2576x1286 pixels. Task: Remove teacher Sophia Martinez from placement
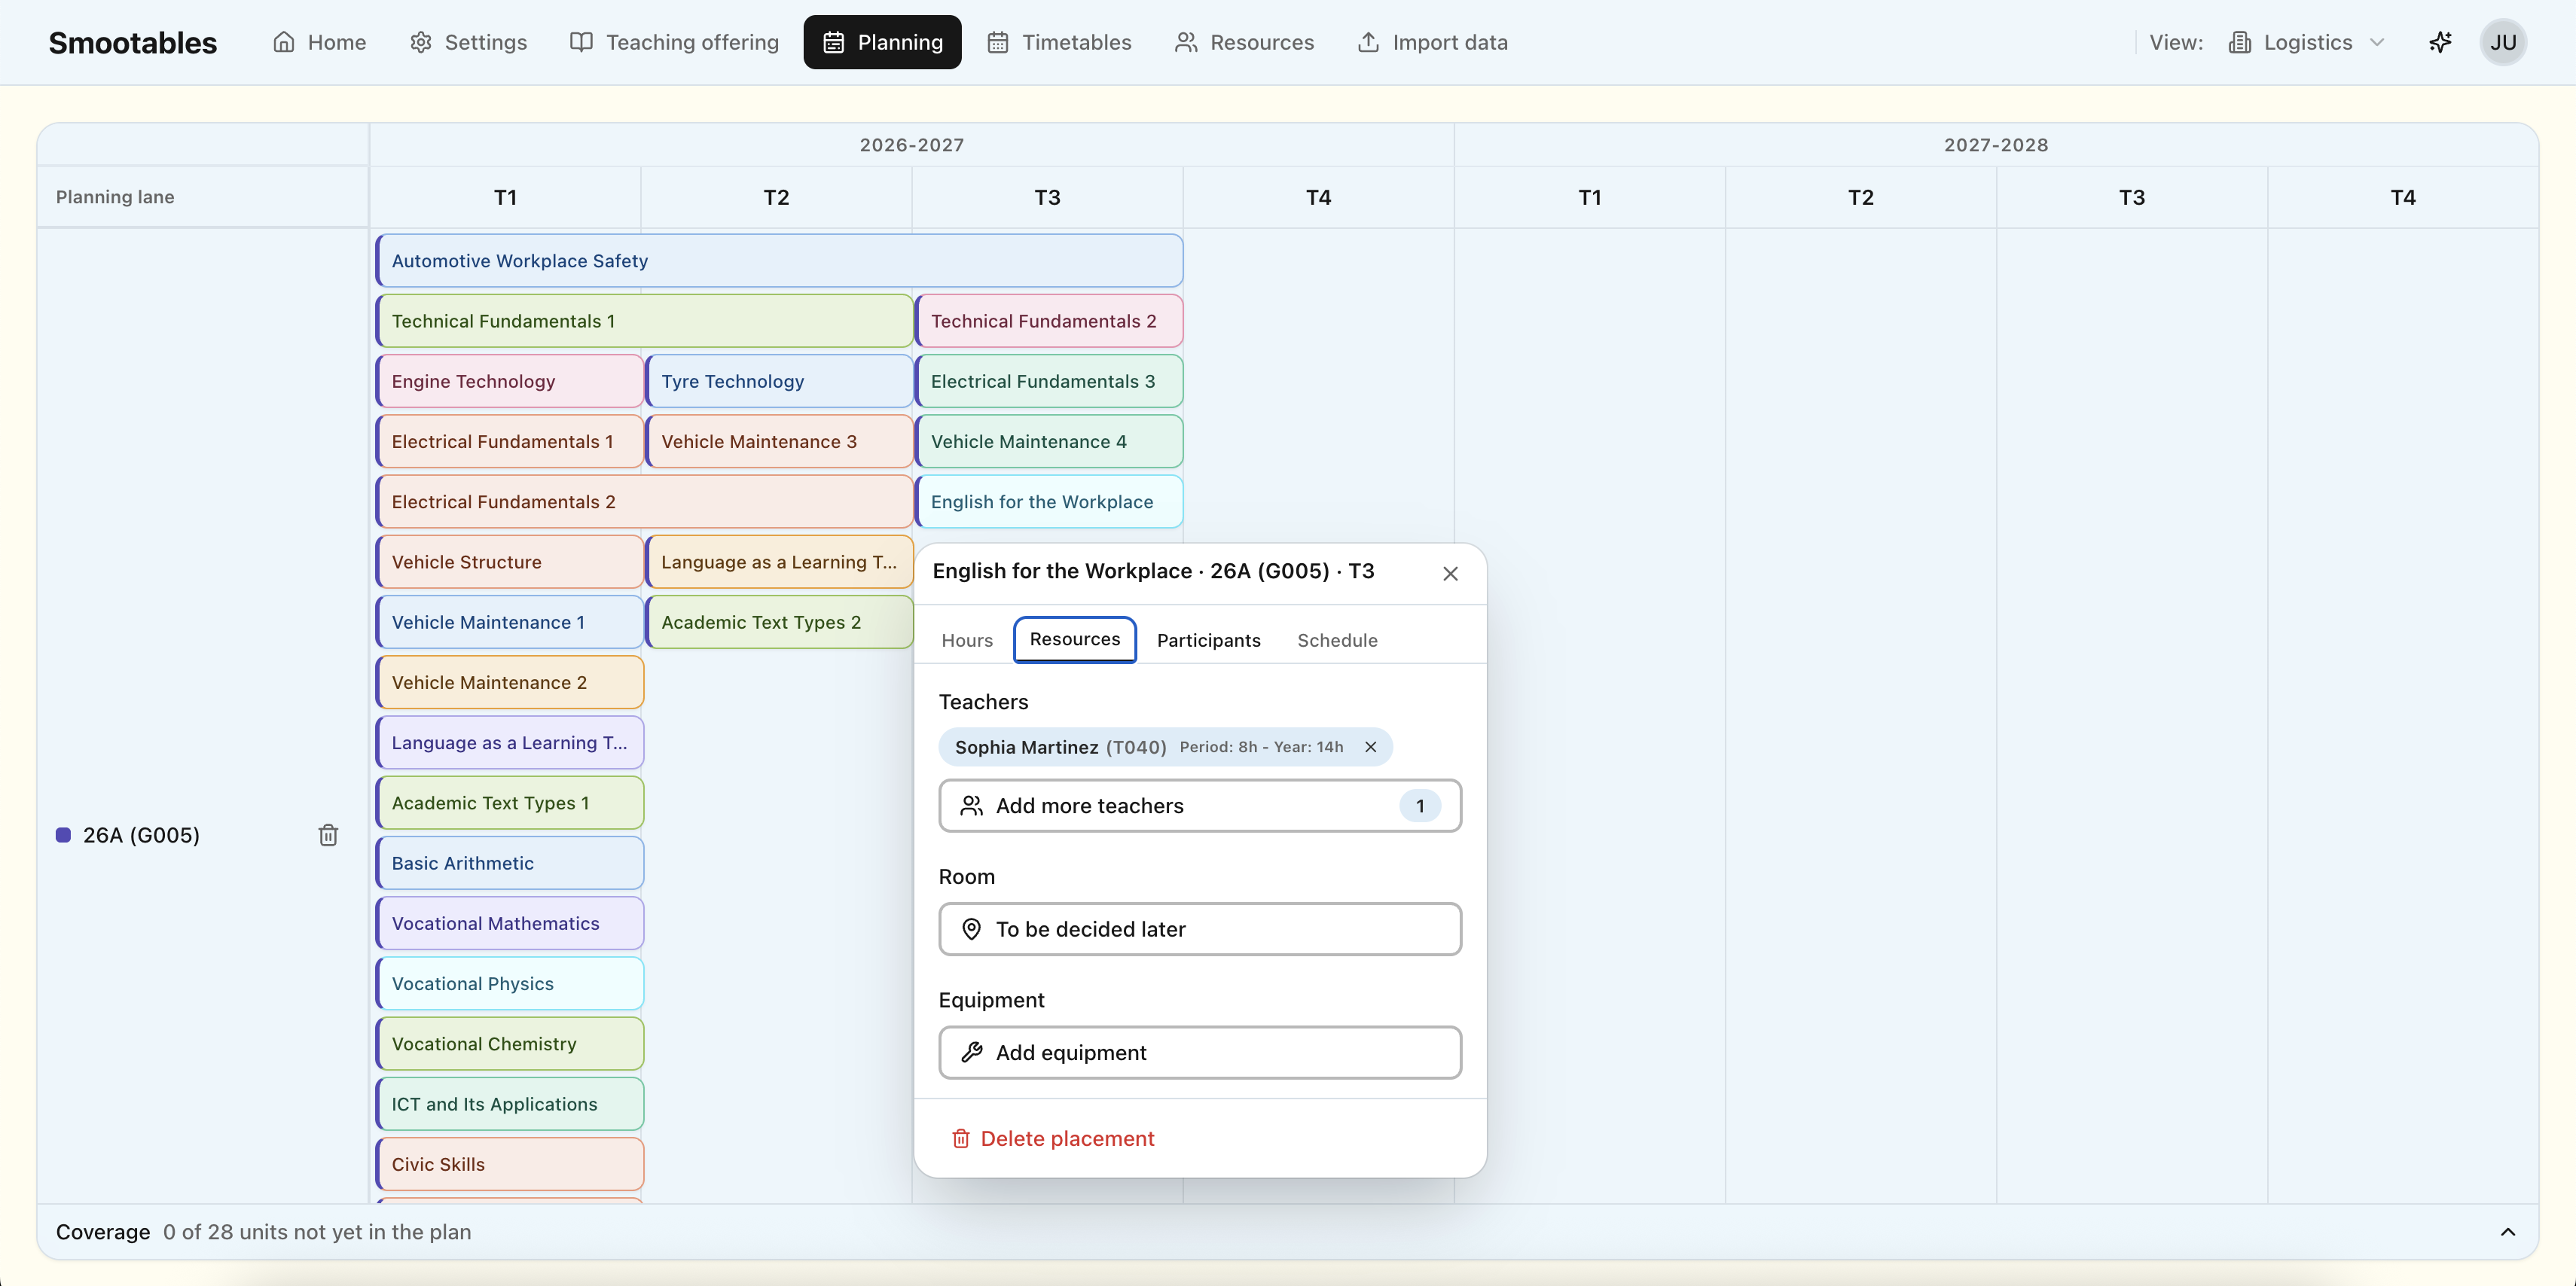point(1371,747)
